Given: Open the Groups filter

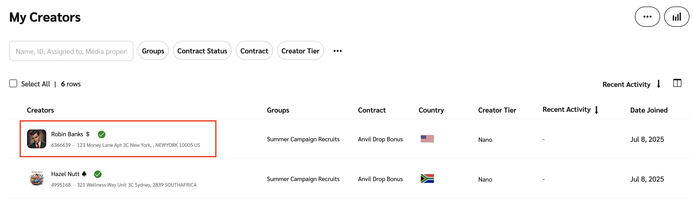Looking at the screenshot, I should click(x=153, y=50).
